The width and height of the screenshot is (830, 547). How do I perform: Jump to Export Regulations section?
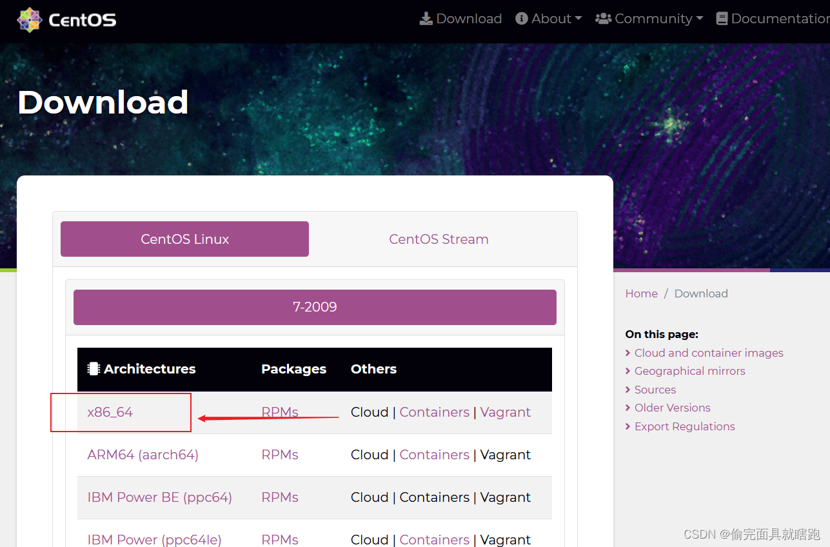685,426
